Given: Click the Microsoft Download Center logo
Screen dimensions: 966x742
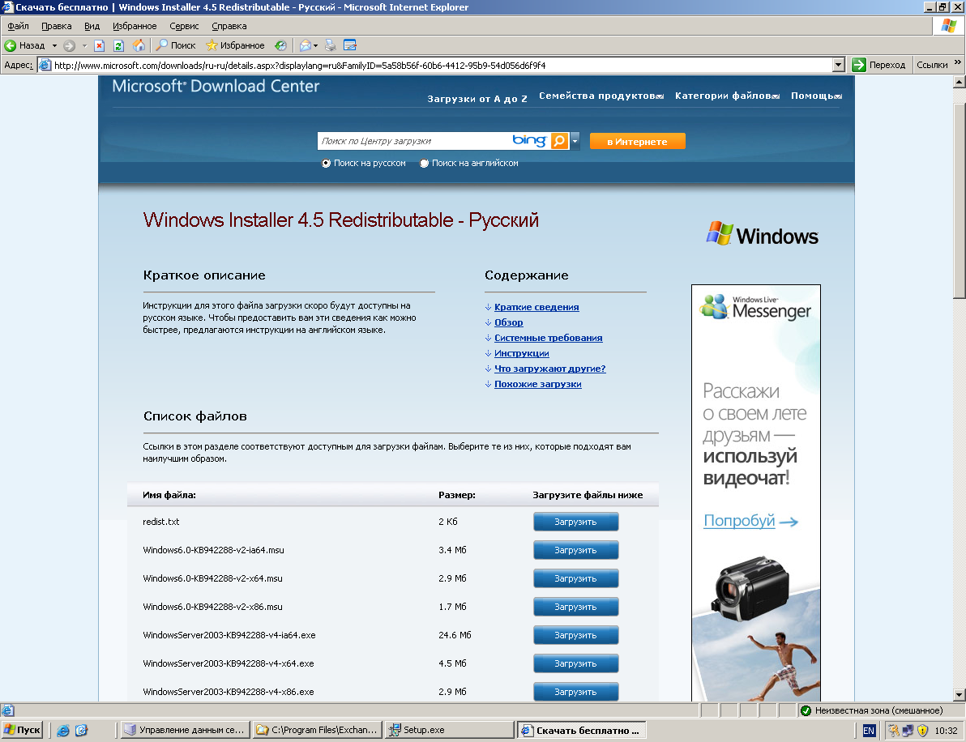Looking at the screenshot, I should click(216, 86).
